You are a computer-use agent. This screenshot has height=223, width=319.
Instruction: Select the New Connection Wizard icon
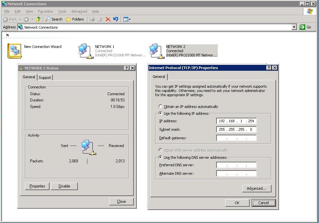coord(14,51)
